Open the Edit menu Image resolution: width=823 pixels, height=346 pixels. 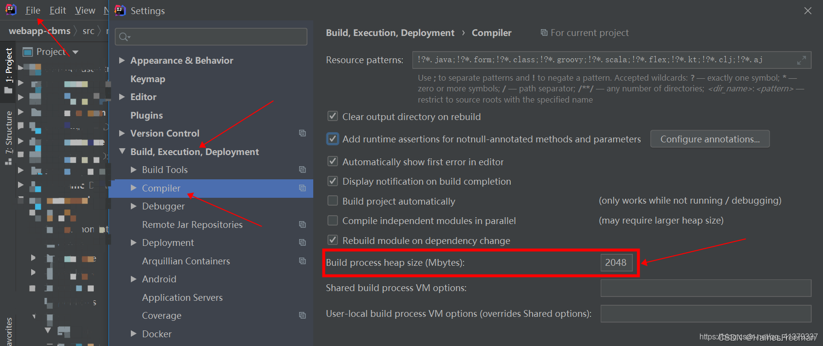point(58,10)
